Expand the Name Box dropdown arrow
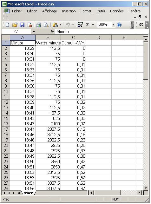 34,32
